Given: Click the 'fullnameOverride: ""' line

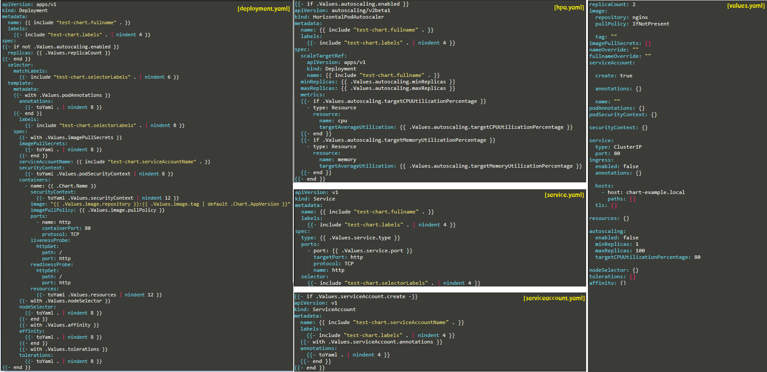Looking at the screenshot, I should (620, 56).
